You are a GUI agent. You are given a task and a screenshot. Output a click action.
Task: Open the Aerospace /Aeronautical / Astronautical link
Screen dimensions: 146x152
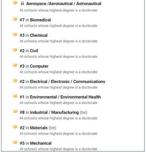[x=64, y=3]
